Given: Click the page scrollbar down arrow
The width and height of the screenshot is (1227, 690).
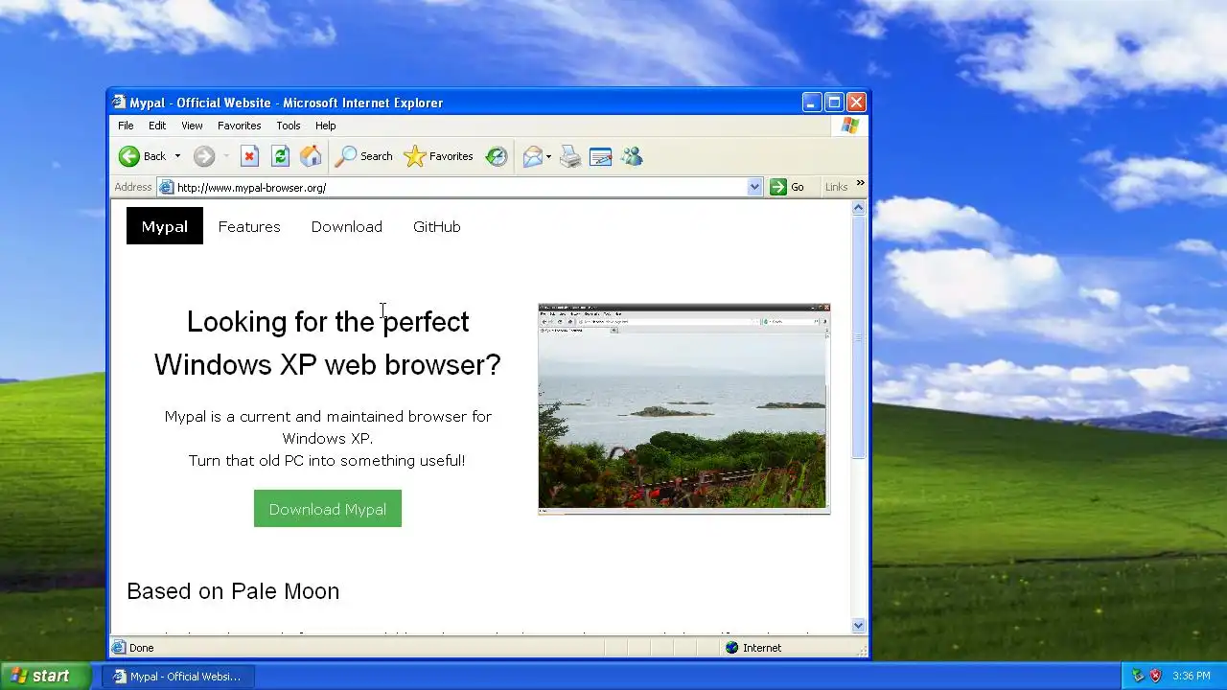Looking at the screenshot, I should pyautogui.click(x=859, y=625).
